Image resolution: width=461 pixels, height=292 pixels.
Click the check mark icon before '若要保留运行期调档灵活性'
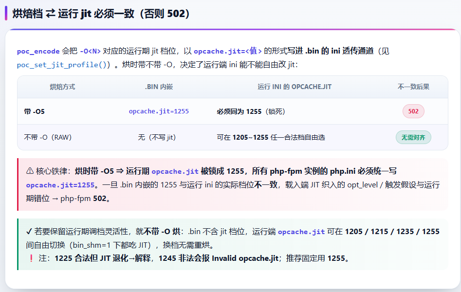coord(29,232)
